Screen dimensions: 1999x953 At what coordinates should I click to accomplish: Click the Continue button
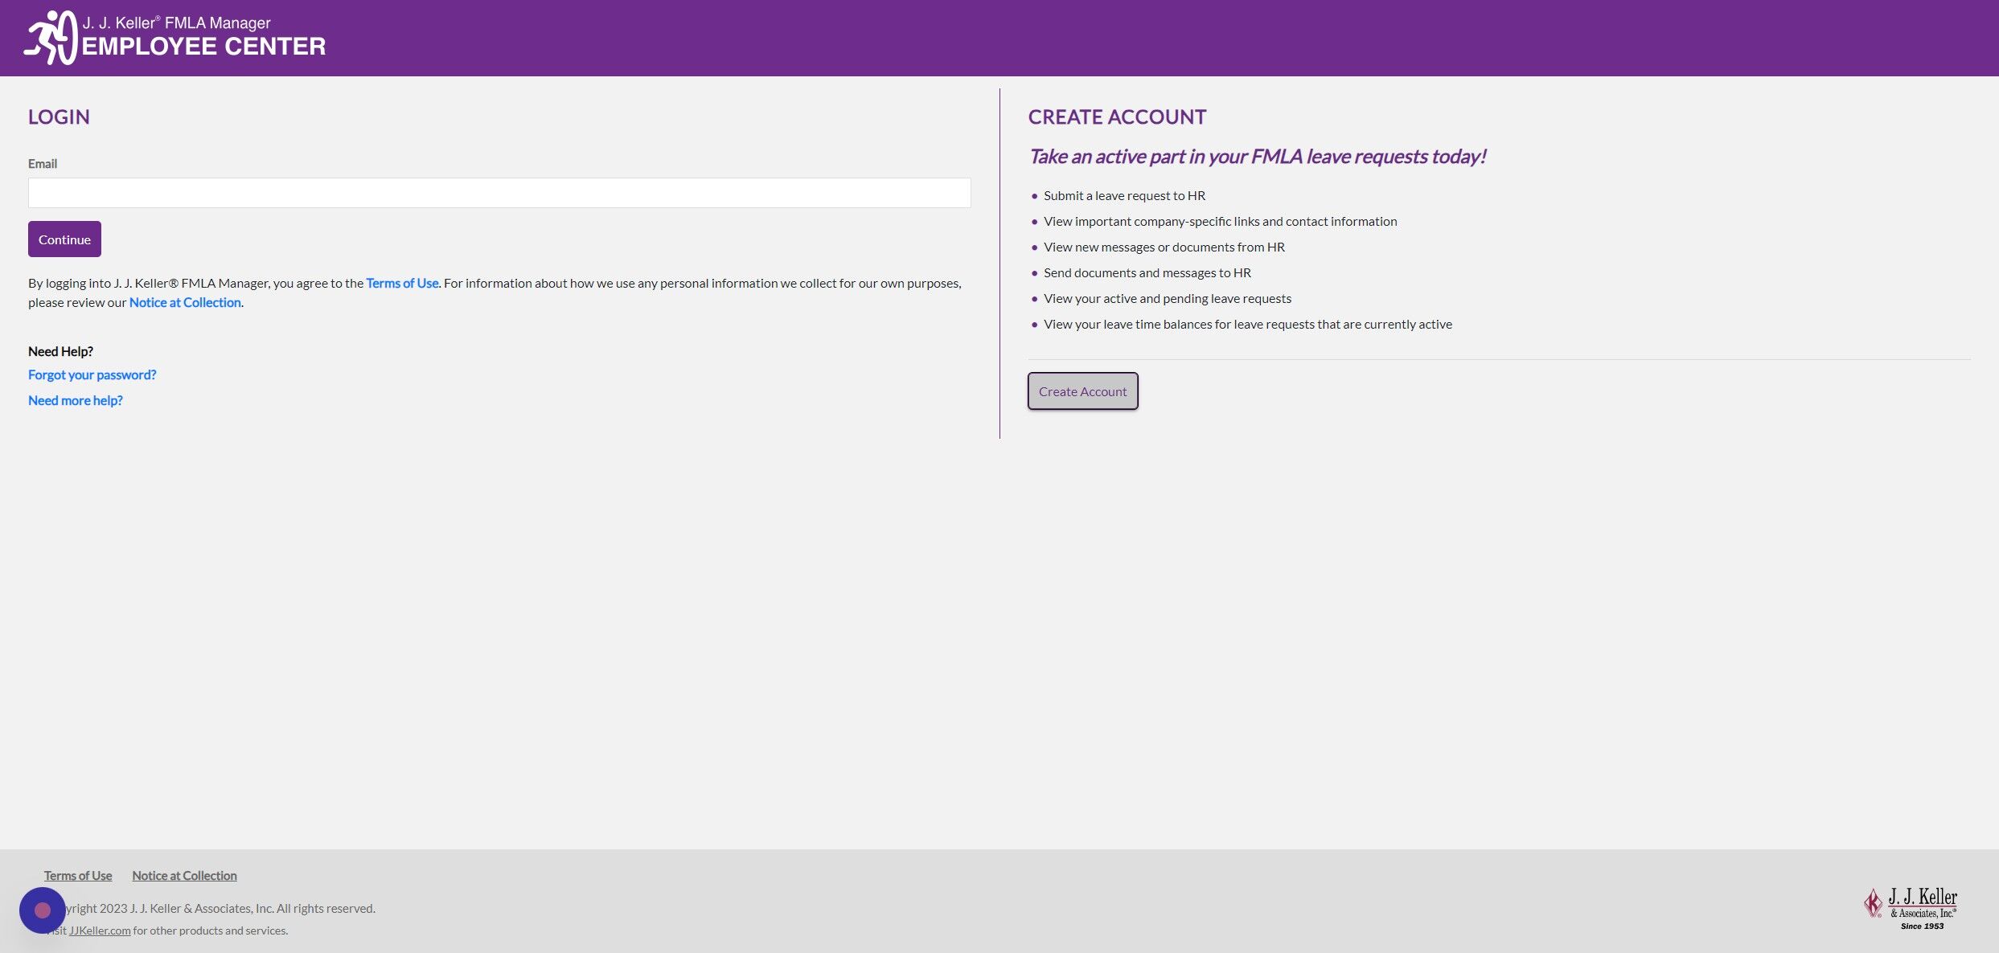64,239
